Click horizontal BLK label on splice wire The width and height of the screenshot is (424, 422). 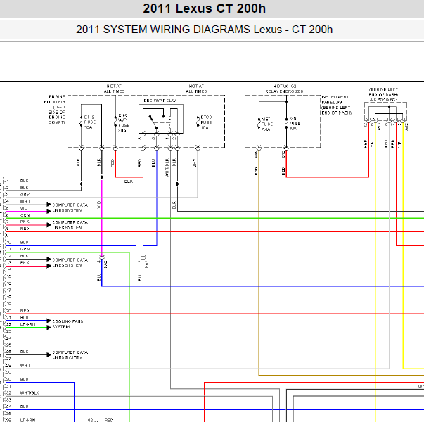click(129, 181)
